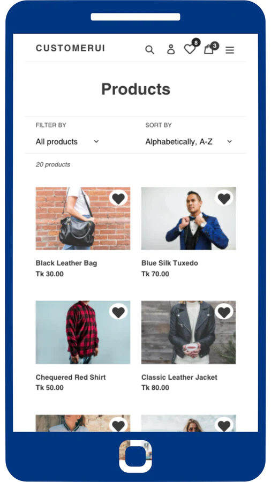
Task: Open the Black Leather Bag product link
Action: [66, 263]
